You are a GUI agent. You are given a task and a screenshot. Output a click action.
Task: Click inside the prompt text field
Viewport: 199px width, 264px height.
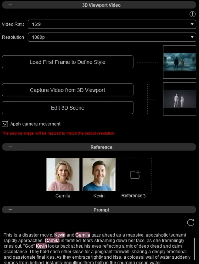(x=98, y=248)
